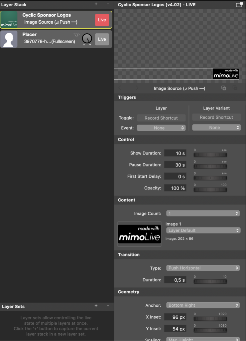
Task: Add a new layer set
Action: coord(96,306)
